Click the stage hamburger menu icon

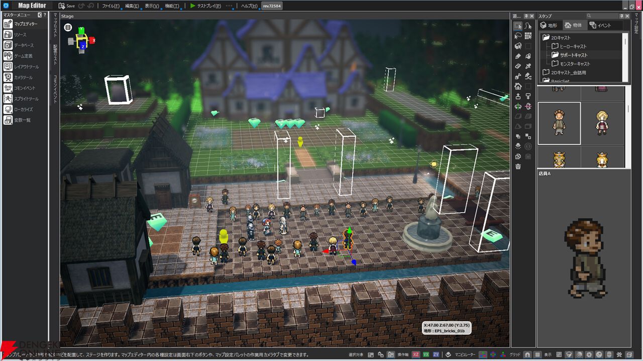(68, 27)
